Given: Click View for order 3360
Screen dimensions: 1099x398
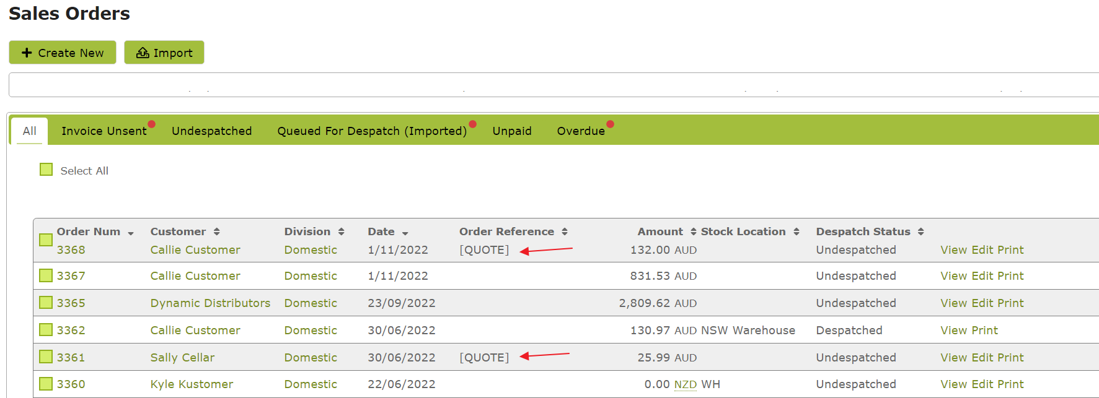Looking at the screenshot, I should coord(954,384).
